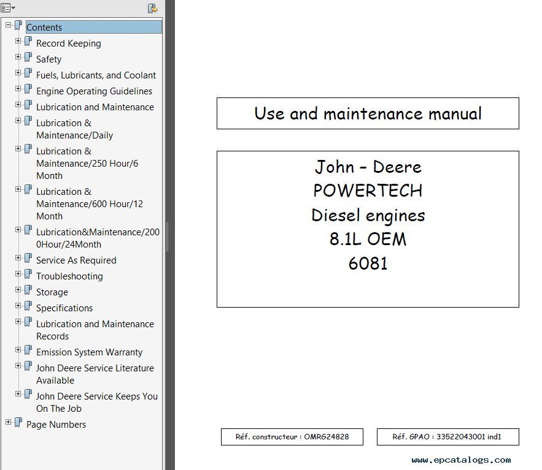The image size is (542, 470).
Task: Select the Contents bookmark
Action: point(94,27)
